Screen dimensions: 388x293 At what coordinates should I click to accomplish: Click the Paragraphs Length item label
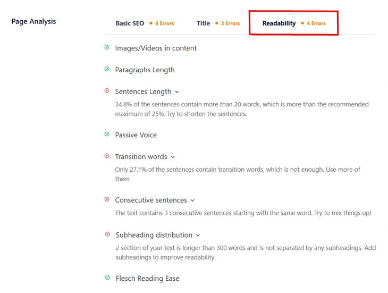pyautogui.click(x=145, y=70)
